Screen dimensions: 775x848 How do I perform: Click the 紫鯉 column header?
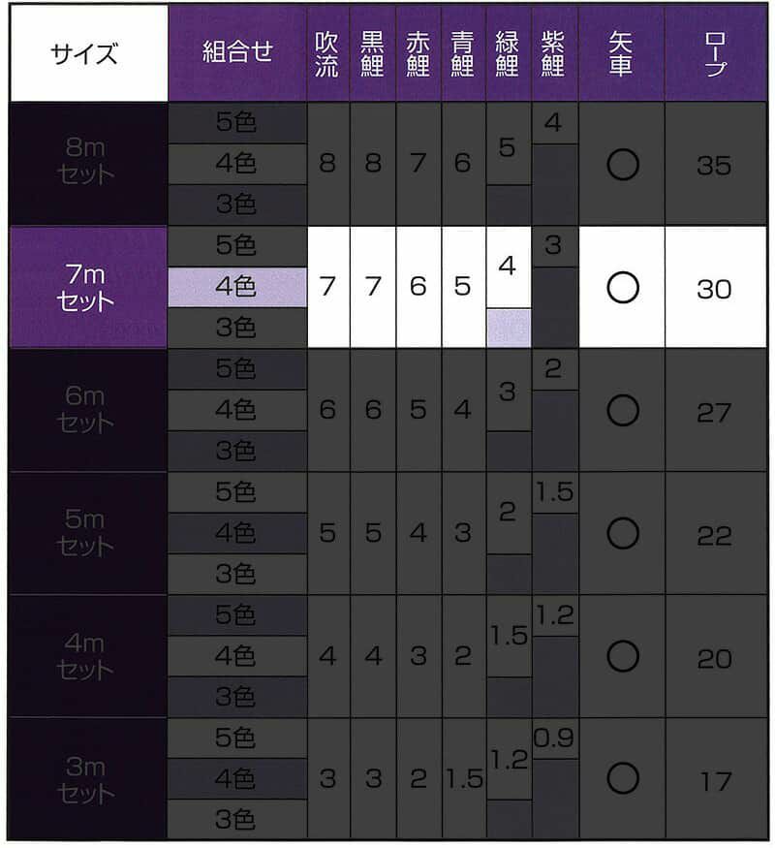554,53
